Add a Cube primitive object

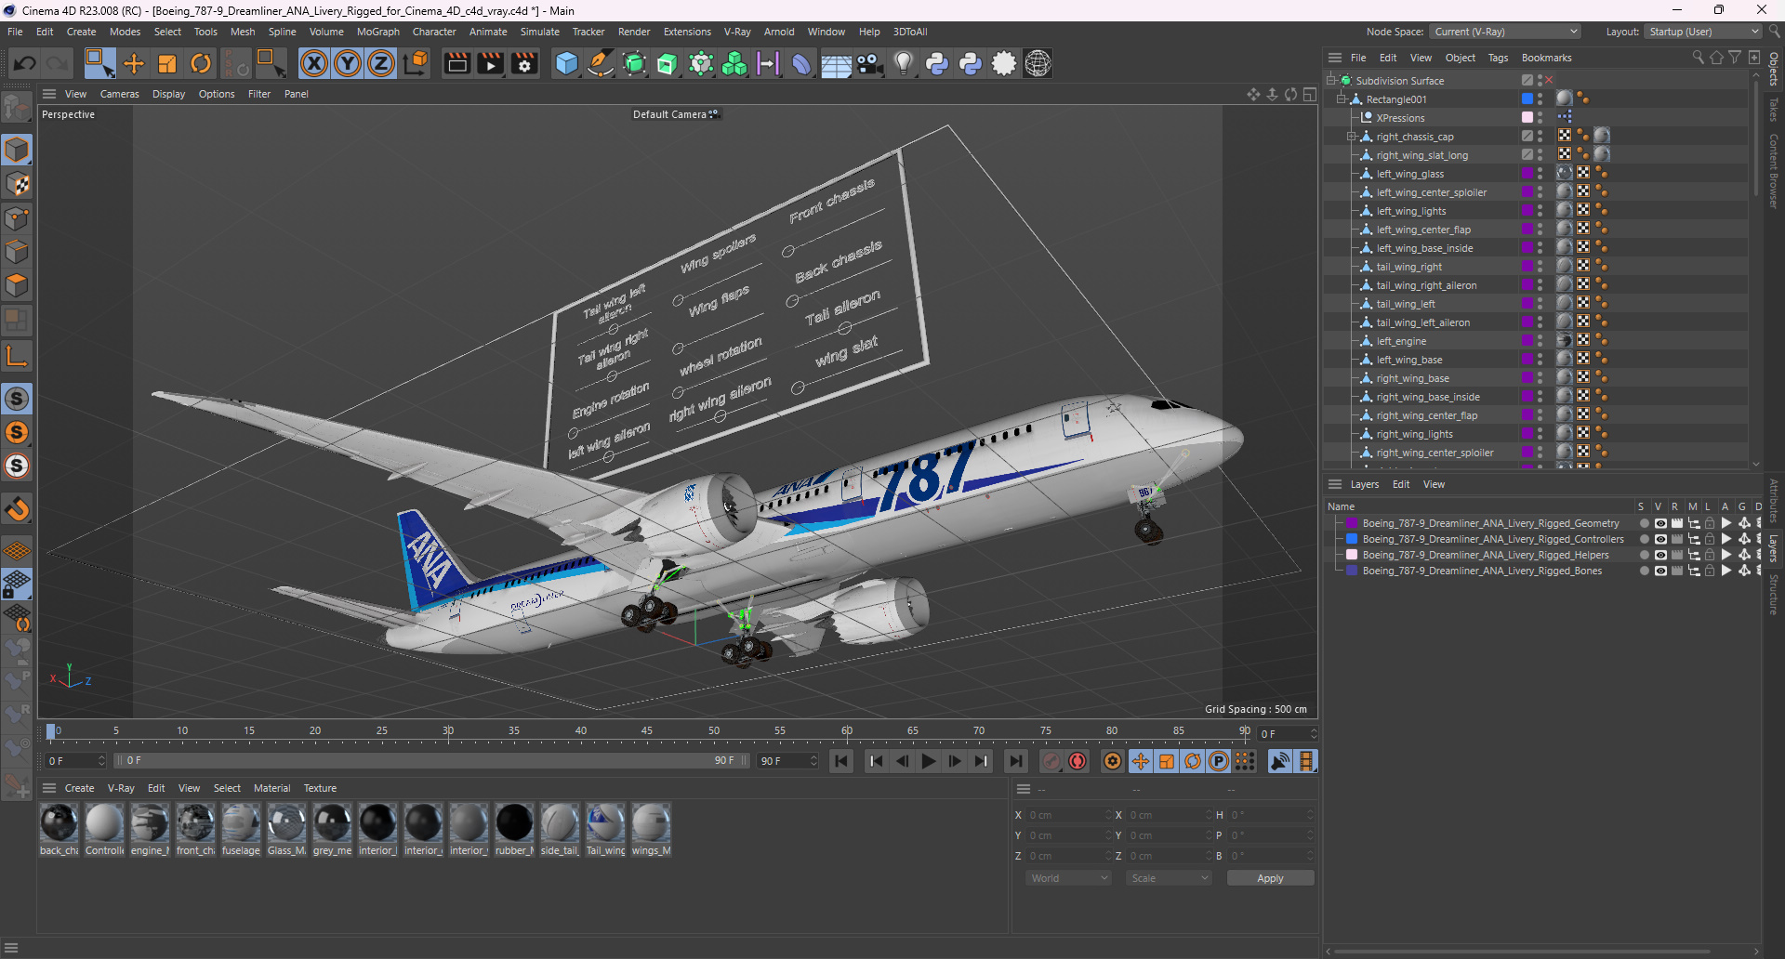[x=566, y=63]
